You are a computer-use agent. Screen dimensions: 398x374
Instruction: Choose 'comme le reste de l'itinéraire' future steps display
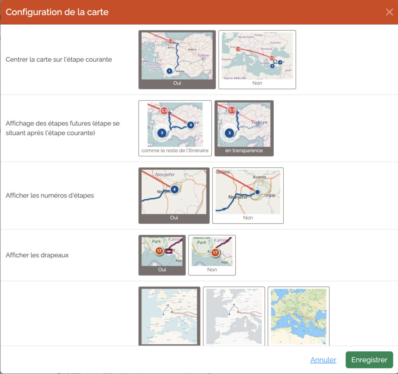pos(175,128)
